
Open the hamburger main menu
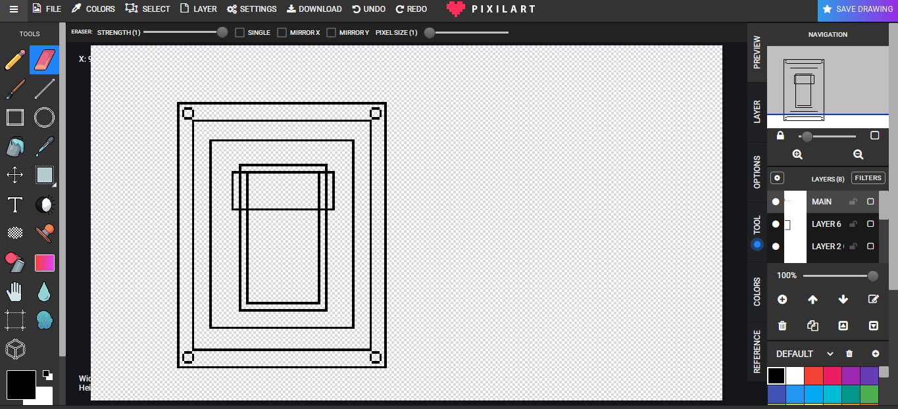(x=14, y=9)
